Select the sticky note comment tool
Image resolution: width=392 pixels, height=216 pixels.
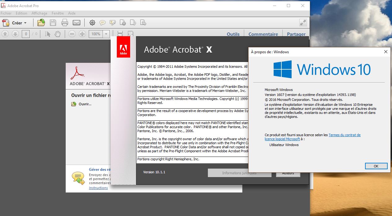(102, 23)
